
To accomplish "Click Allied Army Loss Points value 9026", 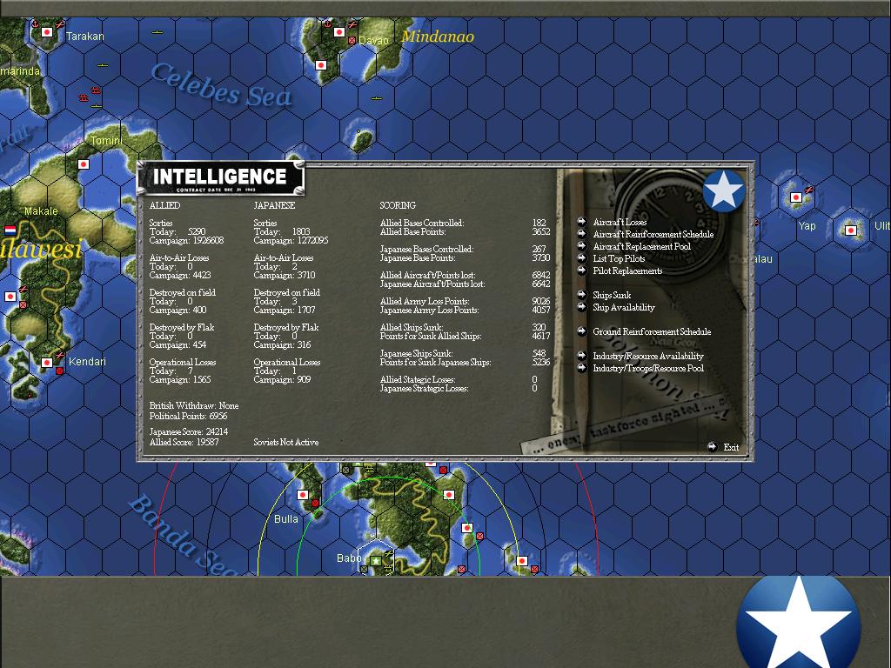I will 541,301.
